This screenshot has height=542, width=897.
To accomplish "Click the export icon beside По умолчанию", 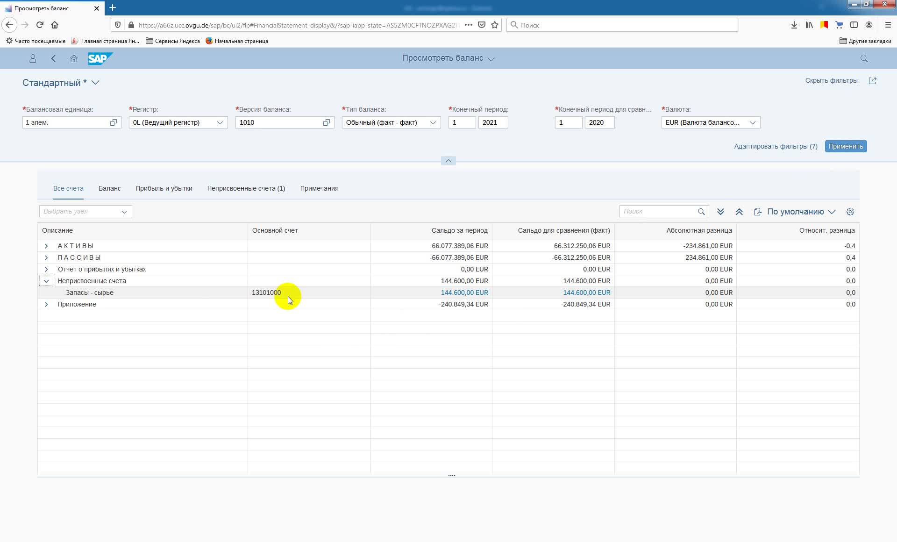I will 757,212.
